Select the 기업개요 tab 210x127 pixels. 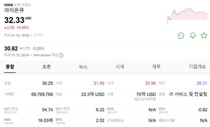point(197,67)
